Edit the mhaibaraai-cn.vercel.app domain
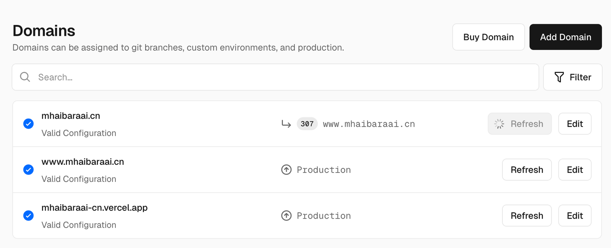The height and width of the screenshot is (248, 611). coord(574,216)
